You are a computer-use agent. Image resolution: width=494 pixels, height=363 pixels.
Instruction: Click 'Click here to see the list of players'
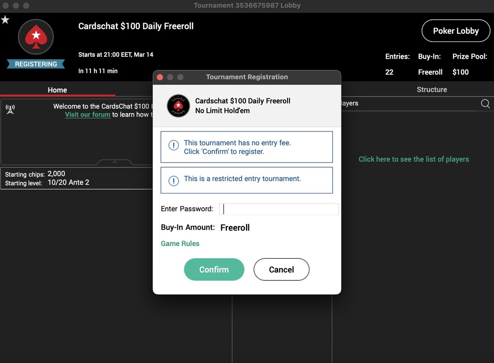point(414,159)
